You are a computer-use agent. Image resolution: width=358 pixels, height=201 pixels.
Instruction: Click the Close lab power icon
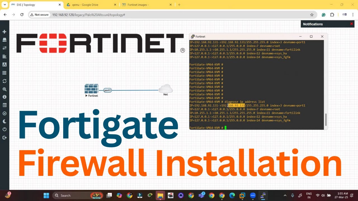(4, 129)
